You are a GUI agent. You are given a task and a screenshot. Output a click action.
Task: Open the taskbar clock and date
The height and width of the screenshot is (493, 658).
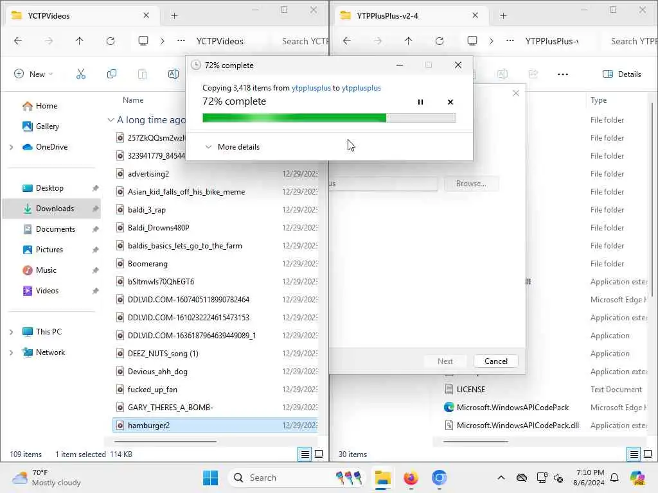point(590,478)
